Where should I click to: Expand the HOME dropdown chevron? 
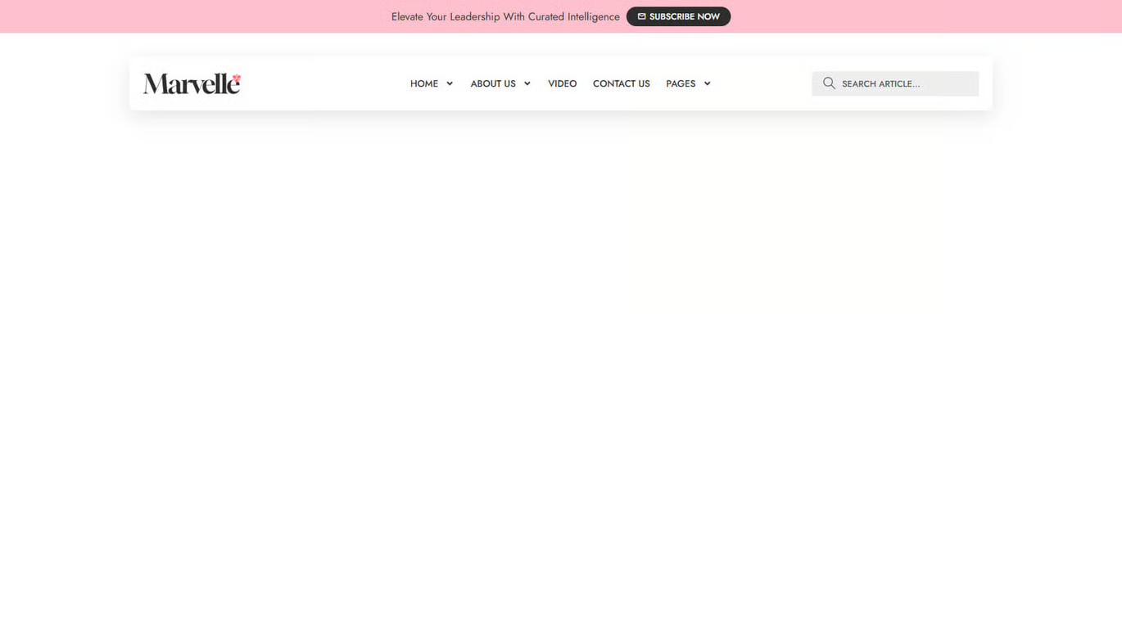[x=449, y=83]
